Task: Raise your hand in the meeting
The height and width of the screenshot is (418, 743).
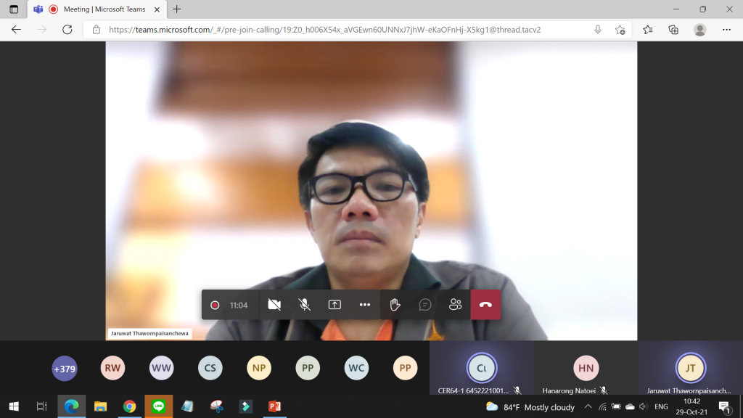Action: coord(395,305)
